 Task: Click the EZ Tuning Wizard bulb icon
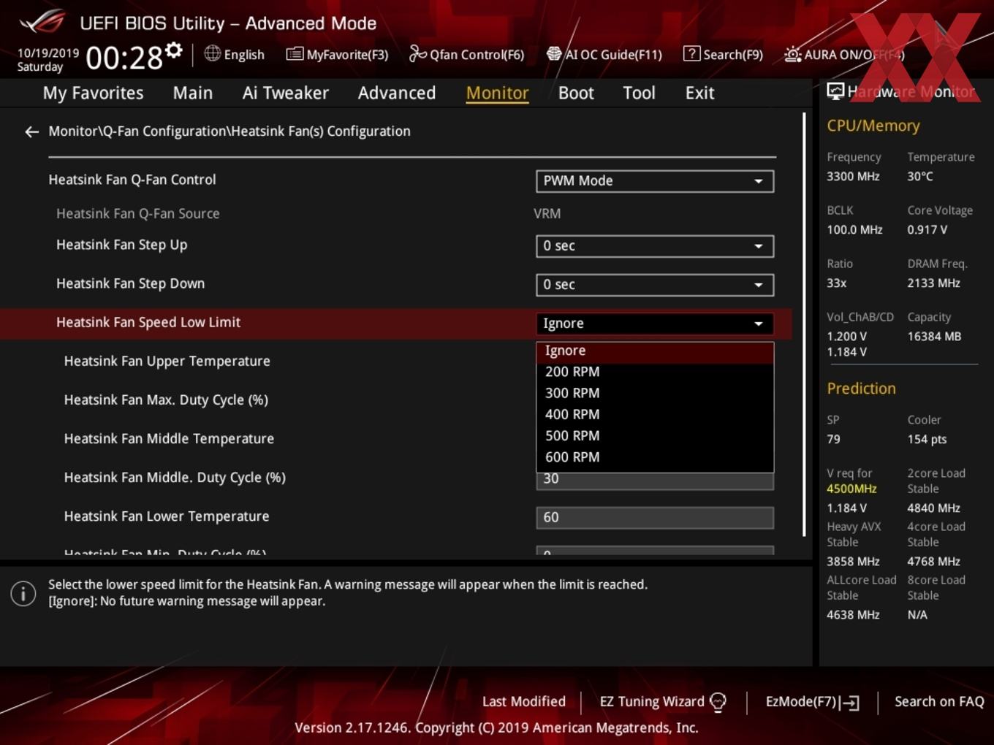click(x=718, y=703)
